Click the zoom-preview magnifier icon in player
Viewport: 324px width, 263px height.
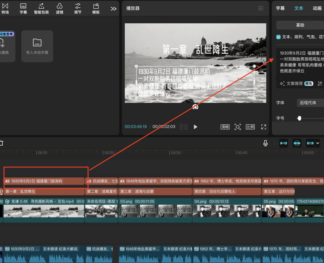tap(238, 127)
